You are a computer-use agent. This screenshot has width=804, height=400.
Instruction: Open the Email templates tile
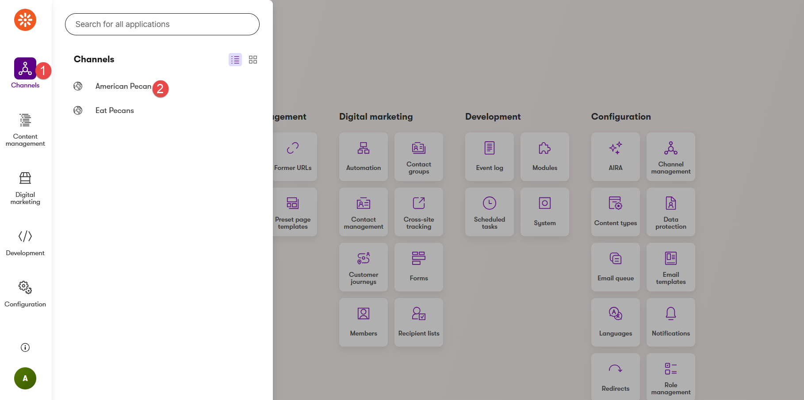coord(671,267)
